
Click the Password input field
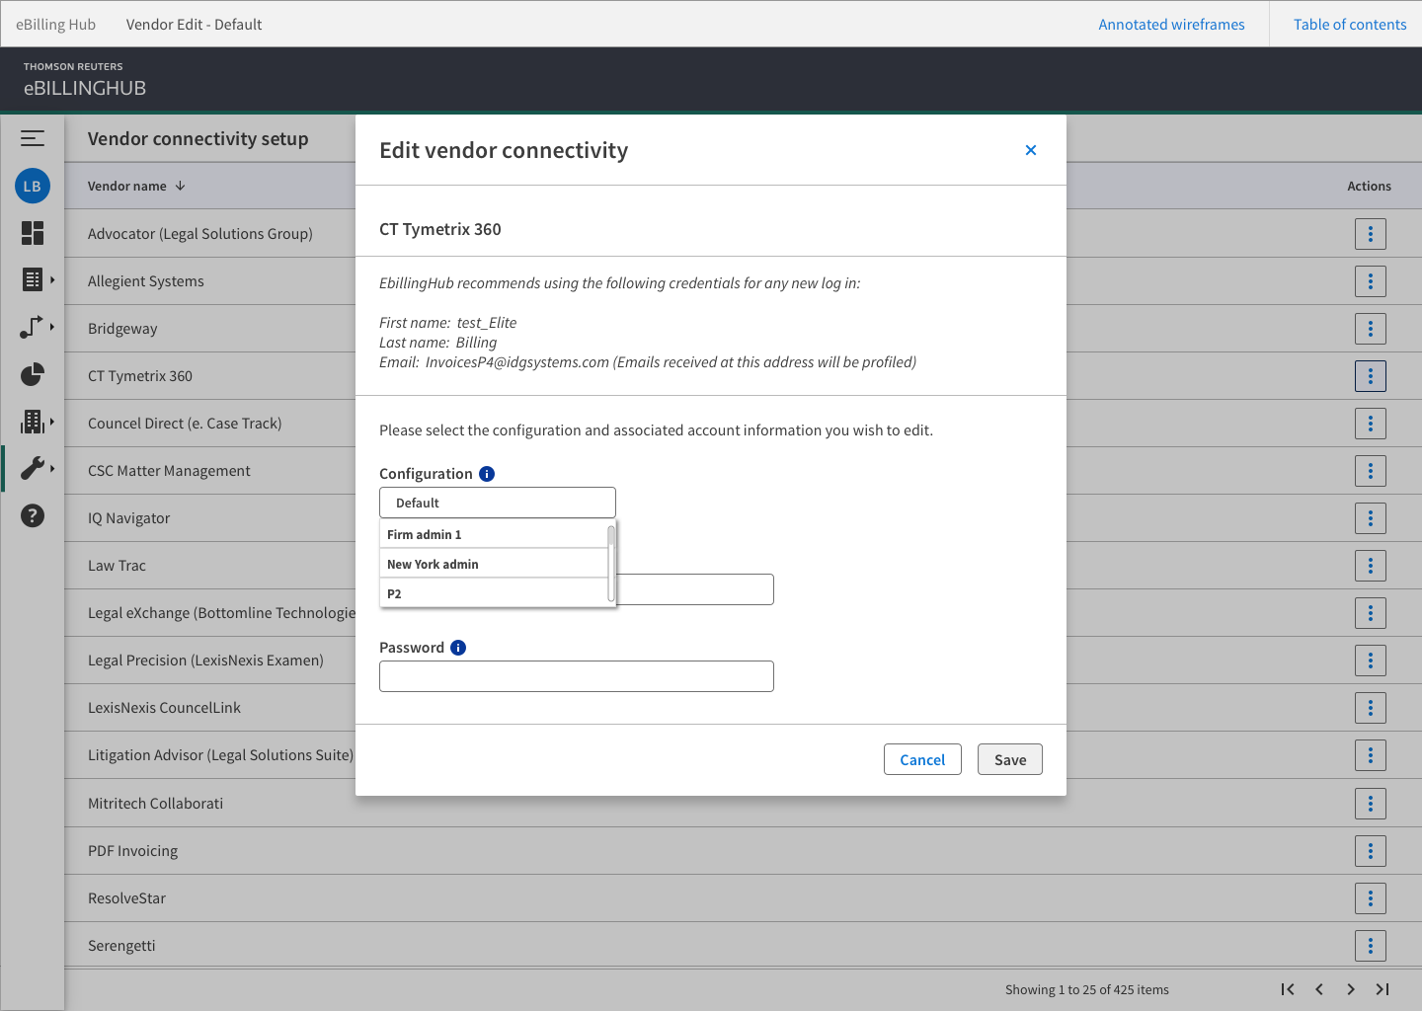[577, 676]
